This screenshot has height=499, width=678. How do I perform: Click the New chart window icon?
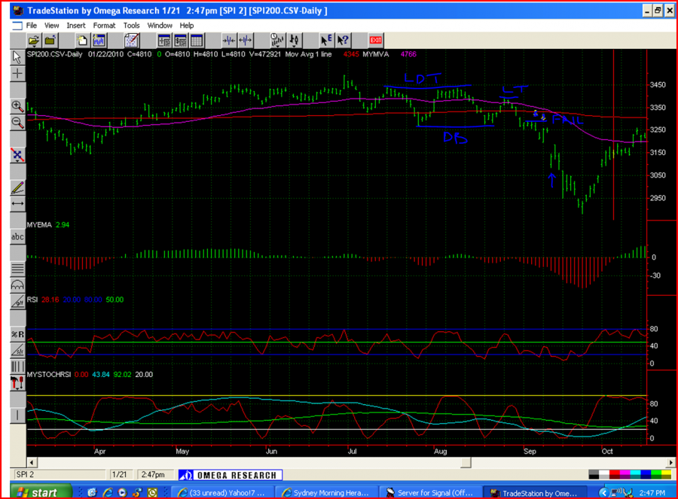(99, 41)
